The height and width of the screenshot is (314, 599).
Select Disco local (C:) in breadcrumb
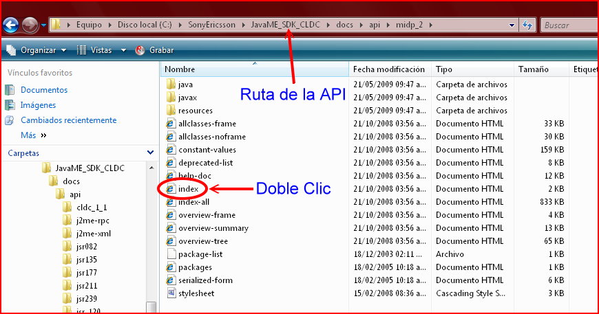pyautogui.click(x=145, y=25)
